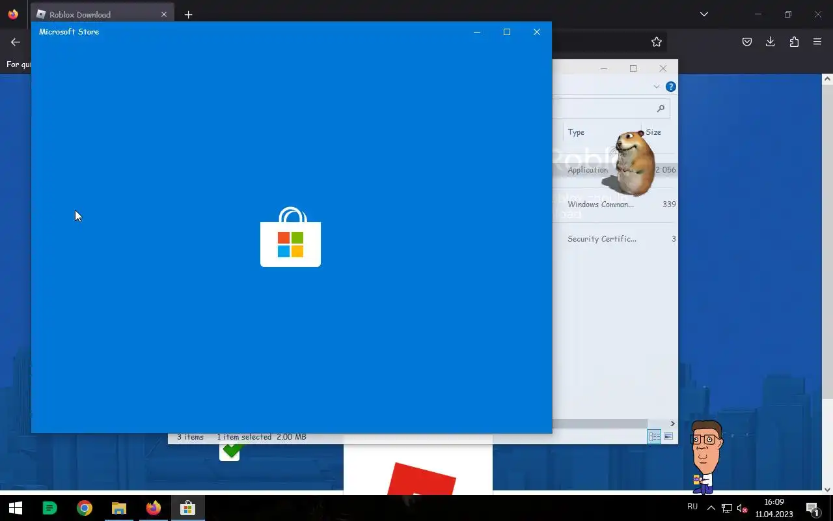This screenshot has height=521, width=833.
Task: Restore down the Firefox window
Action: pyautogui.click(x=788, y=14)
